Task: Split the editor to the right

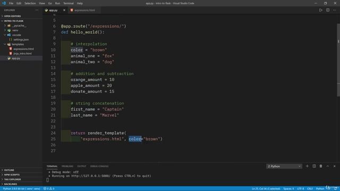Action: (328, 10)
